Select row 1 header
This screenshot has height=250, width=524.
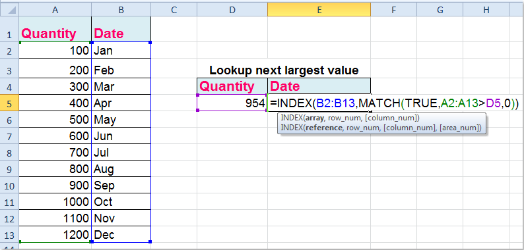click(x=9, y=29)
